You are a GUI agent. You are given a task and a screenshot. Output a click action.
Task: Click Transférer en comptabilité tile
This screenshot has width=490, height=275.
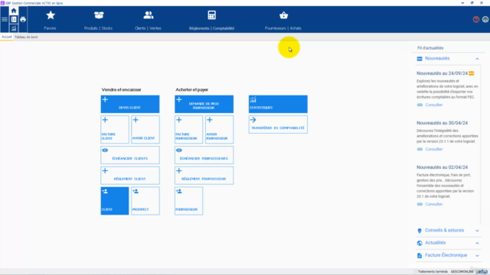coord(278,125)
